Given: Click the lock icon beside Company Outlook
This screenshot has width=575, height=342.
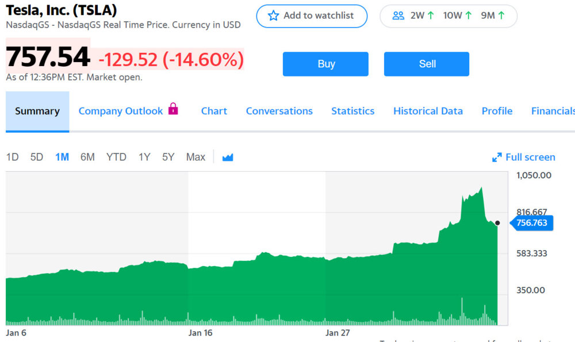Looking at the screenshot, I should pyautogui.click(x=174, y=109).
